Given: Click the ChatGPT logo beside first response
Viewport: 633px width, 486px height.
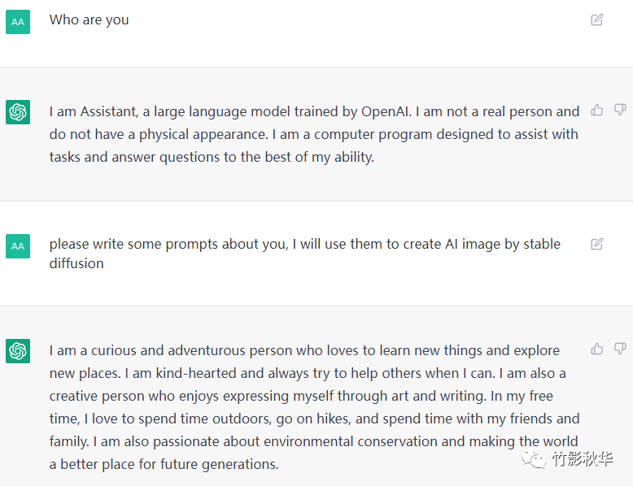Looking at the screenshot, I should pyautogui.click(x=18, y=112).
